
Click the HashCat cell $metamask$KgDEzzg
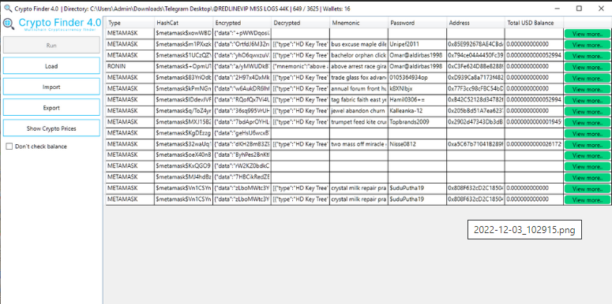point(183,133)
